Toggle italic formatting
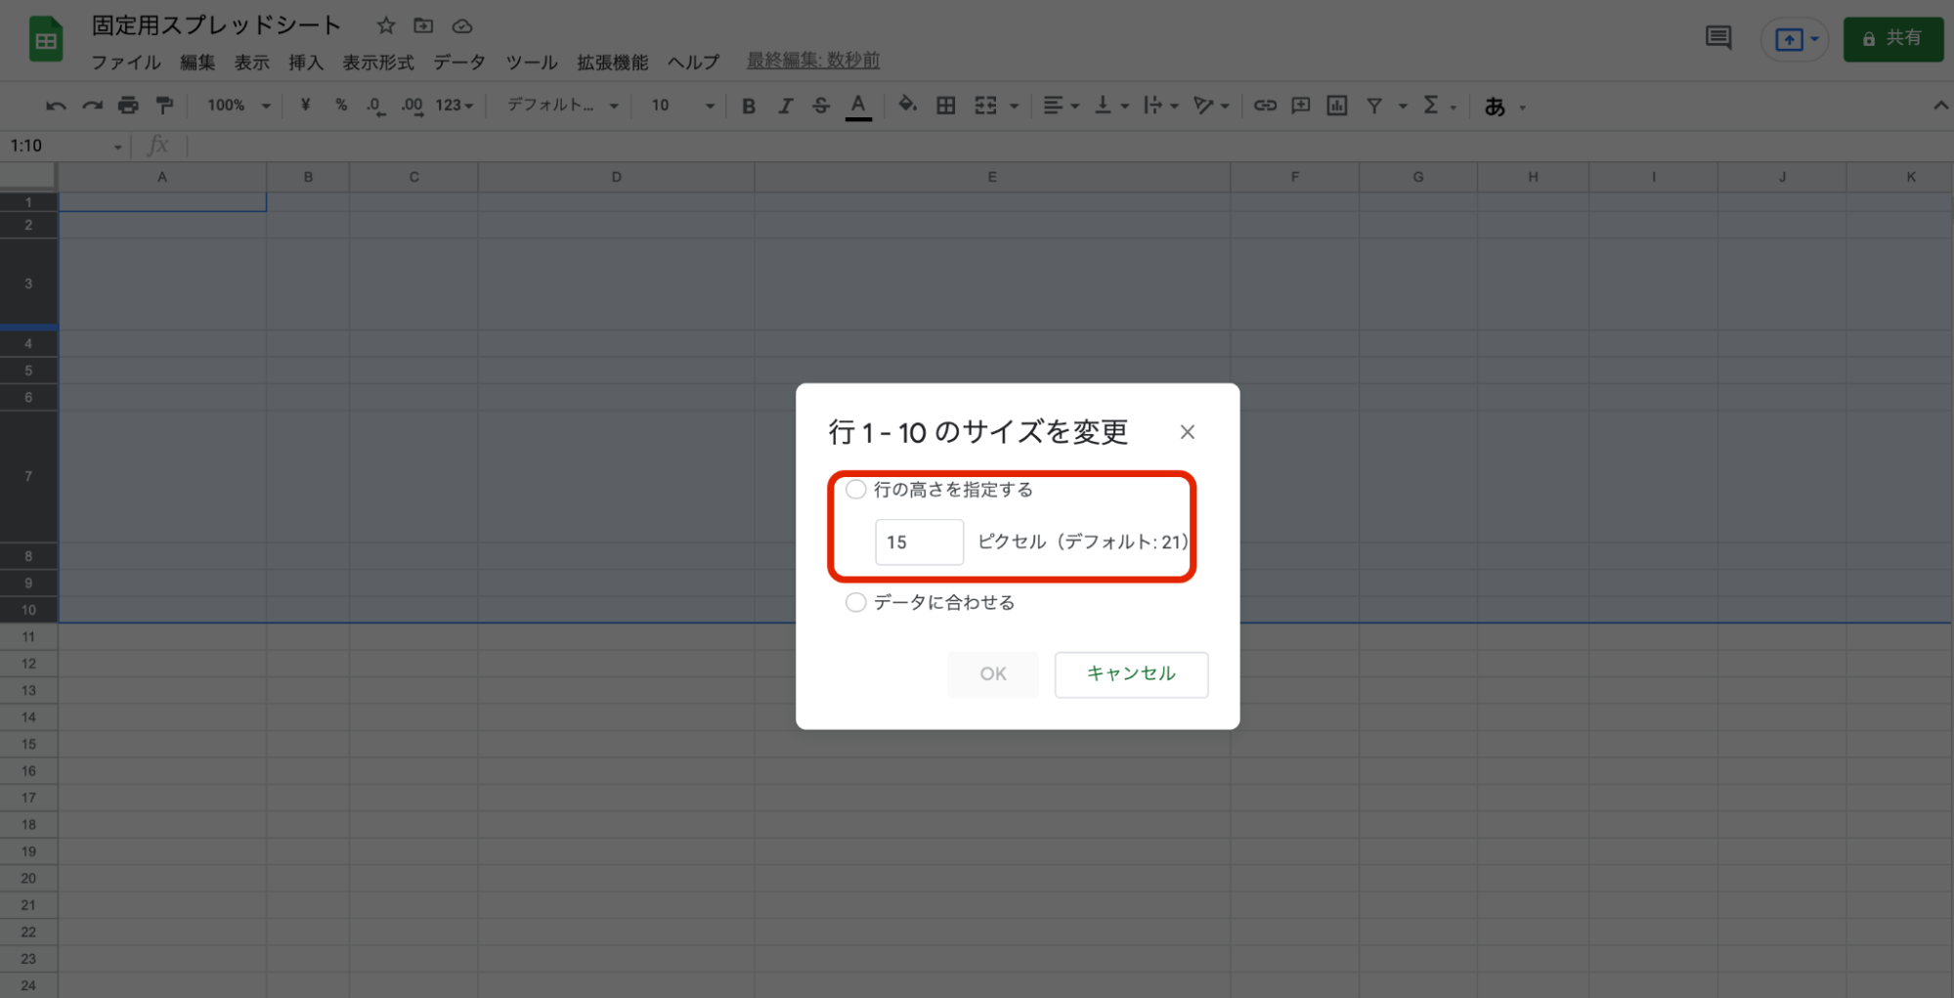The width and height of the screenshot is (1954, 998). (x=785, y=106)
